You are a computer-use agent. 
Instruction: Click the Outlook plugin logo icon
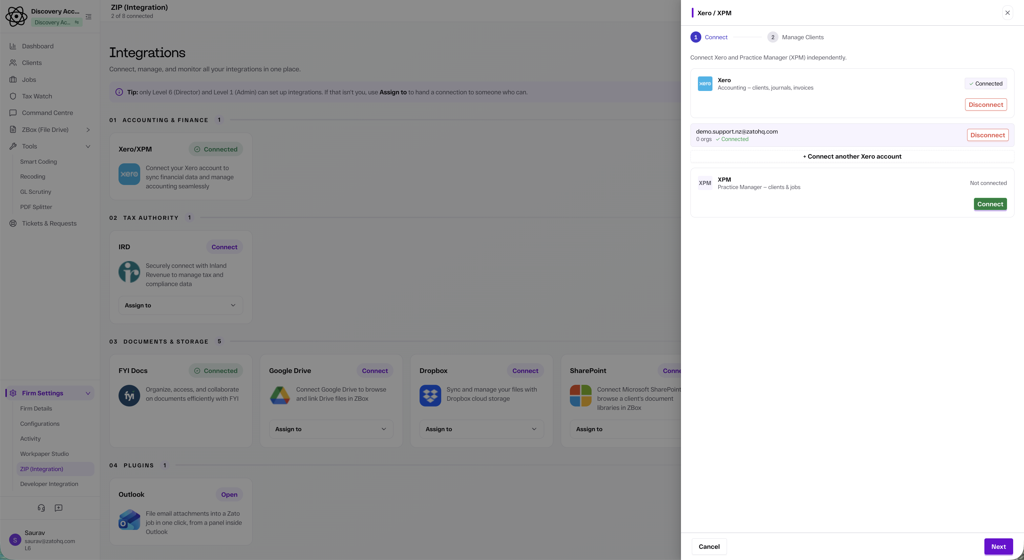pos(129,519)
